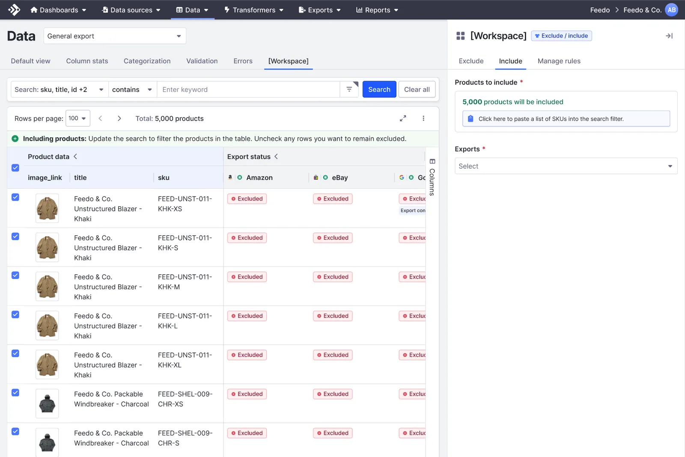Open the 'contains' operator dropdown

133,89
